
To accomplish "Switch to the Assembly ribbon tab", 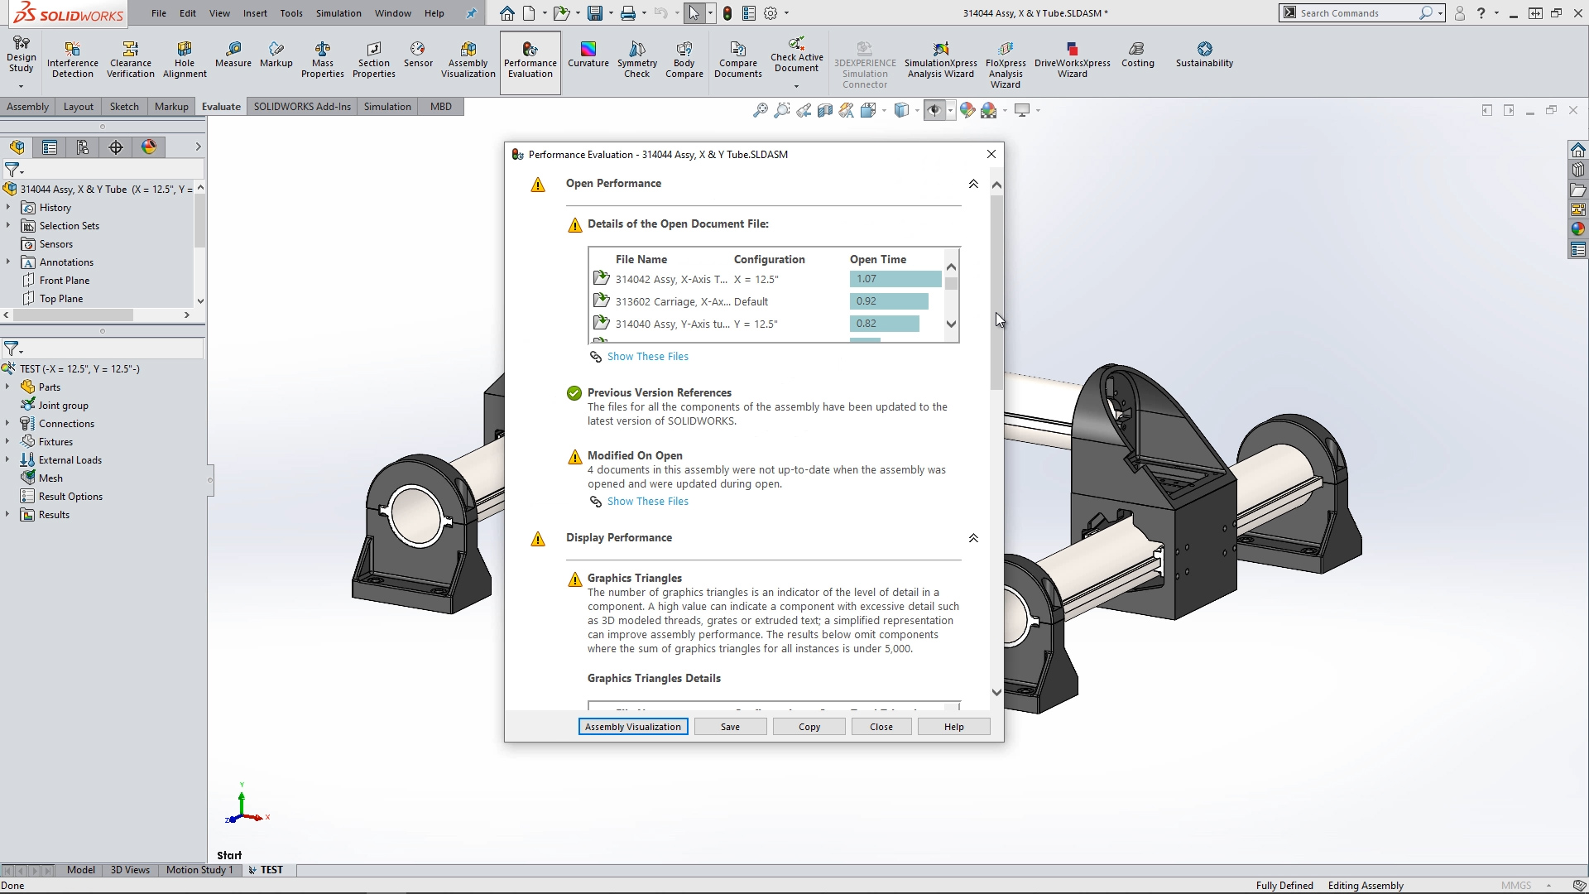I will coord(28,107).
